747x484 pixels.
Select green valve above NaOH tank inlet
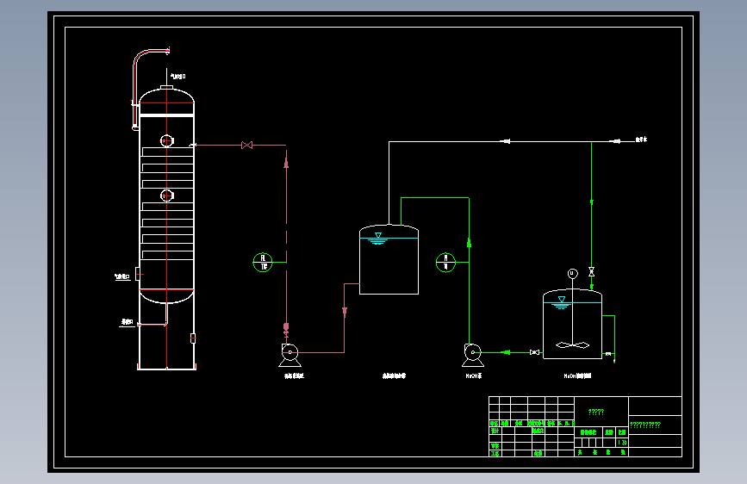[592, 271]
